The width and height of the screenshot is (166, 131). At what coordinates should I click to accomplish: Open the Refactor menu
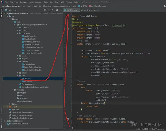[x=39, y=2]
